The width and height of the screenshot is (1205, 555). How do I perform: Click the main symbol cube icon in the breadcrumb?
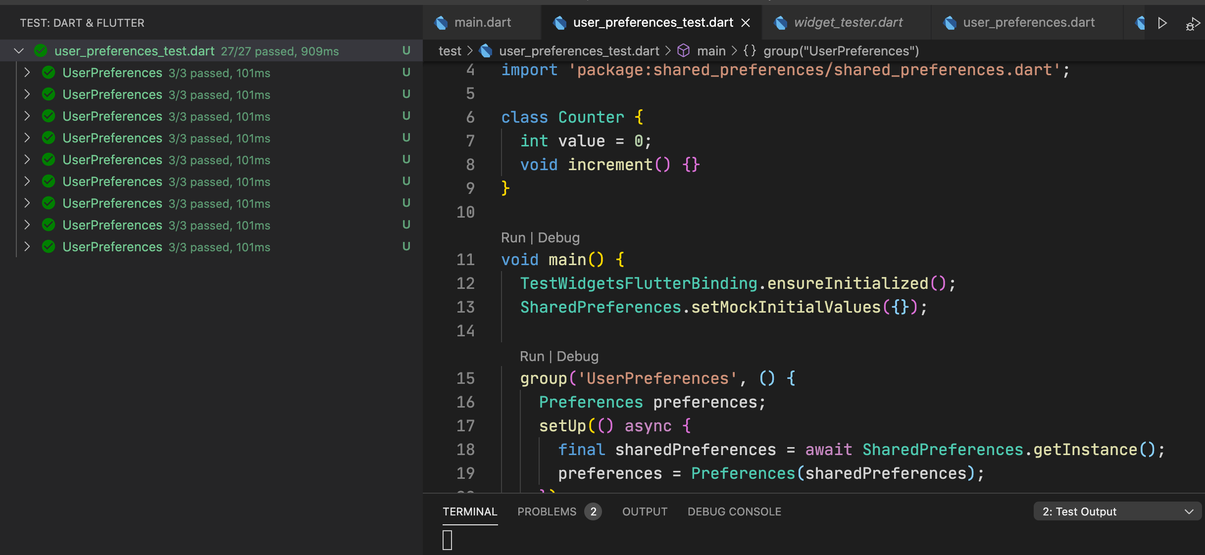pos(683,50)
